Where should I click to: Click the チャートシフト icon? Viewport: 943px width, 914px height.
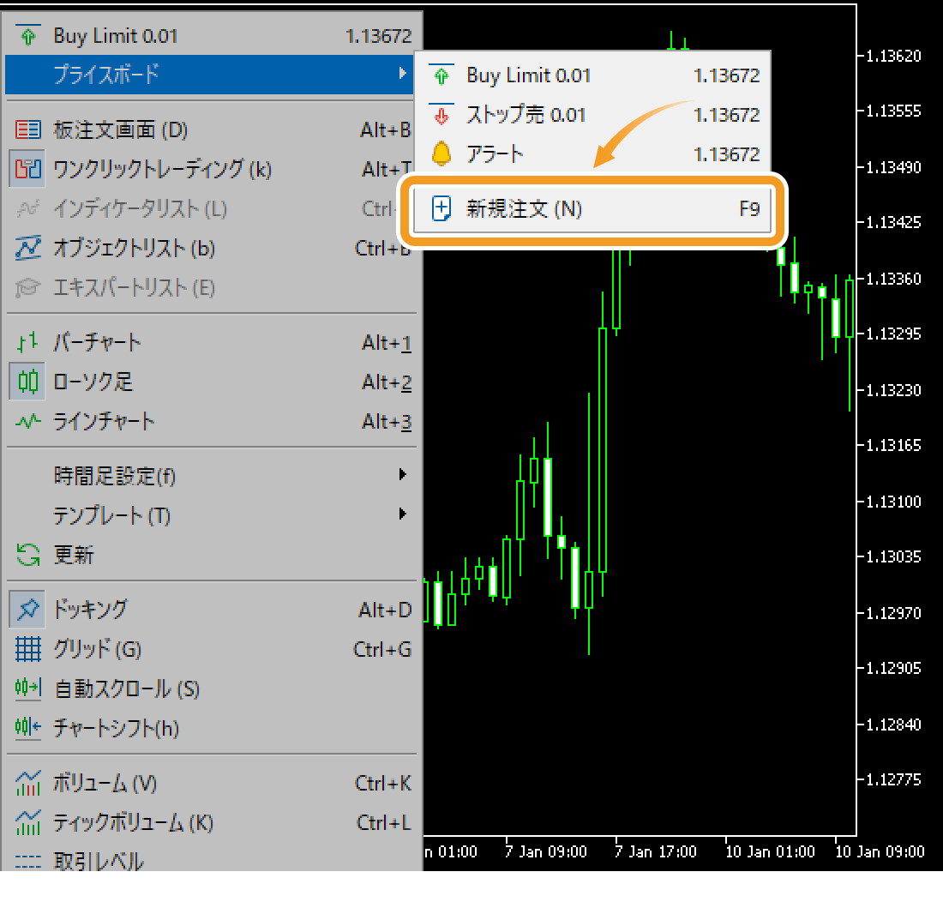click(x=27, y=728)
